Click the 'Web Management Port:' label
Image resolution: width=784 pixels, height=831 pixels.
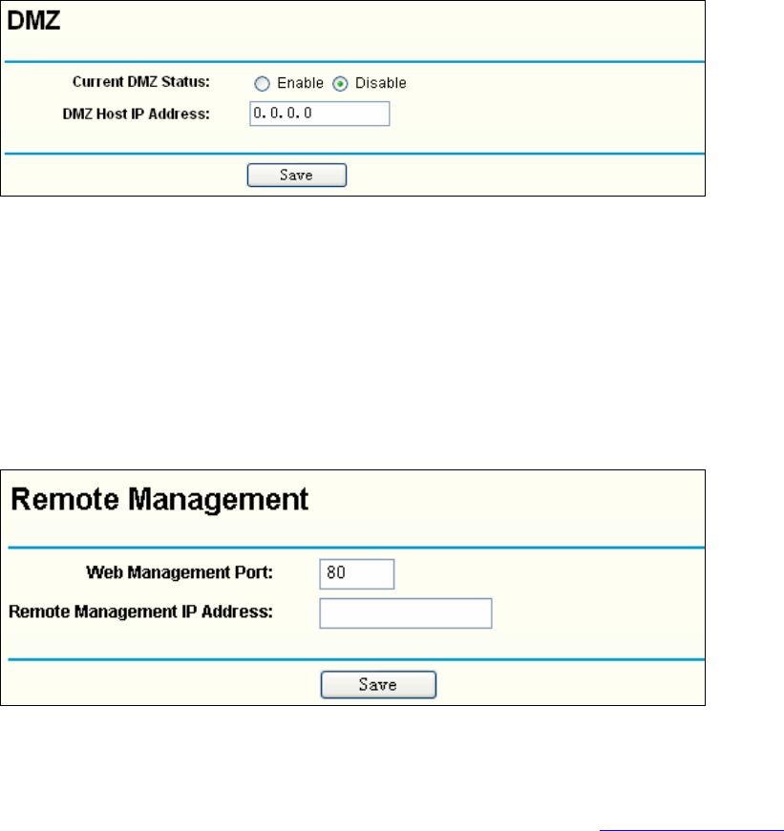coord(180,572)
